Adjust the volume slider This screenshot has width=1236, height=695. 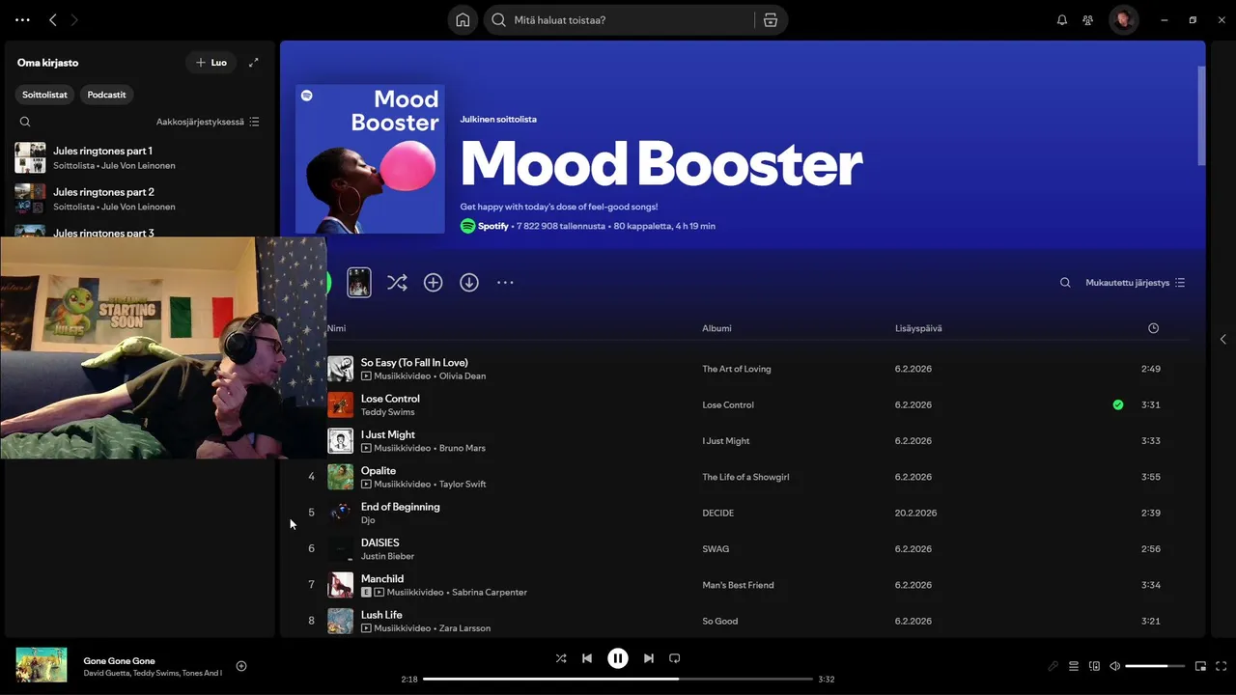pos(1155,666)
